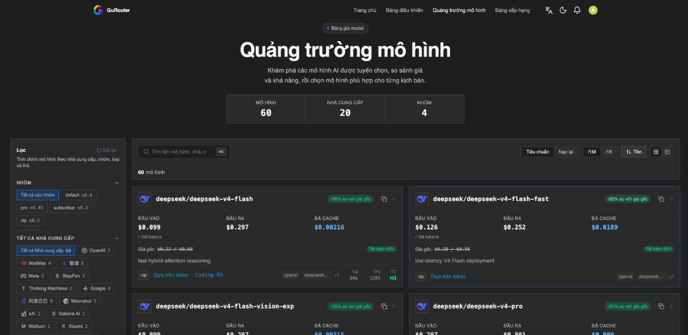Image resolution: width=688 pixels, height=335 pixels.
Task: Open the Tên sort dropdown
Action: [634, 152]
